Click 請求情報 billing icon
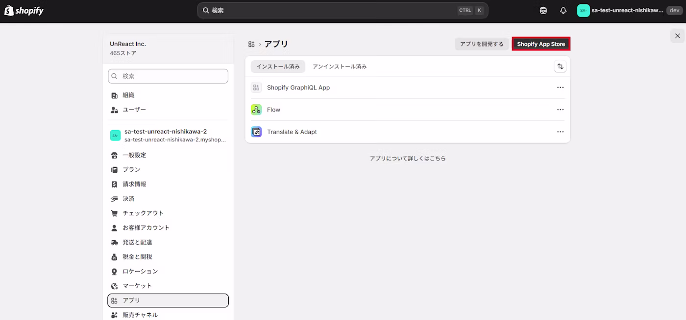Screen dimensions: 686x320 [114, 184]
